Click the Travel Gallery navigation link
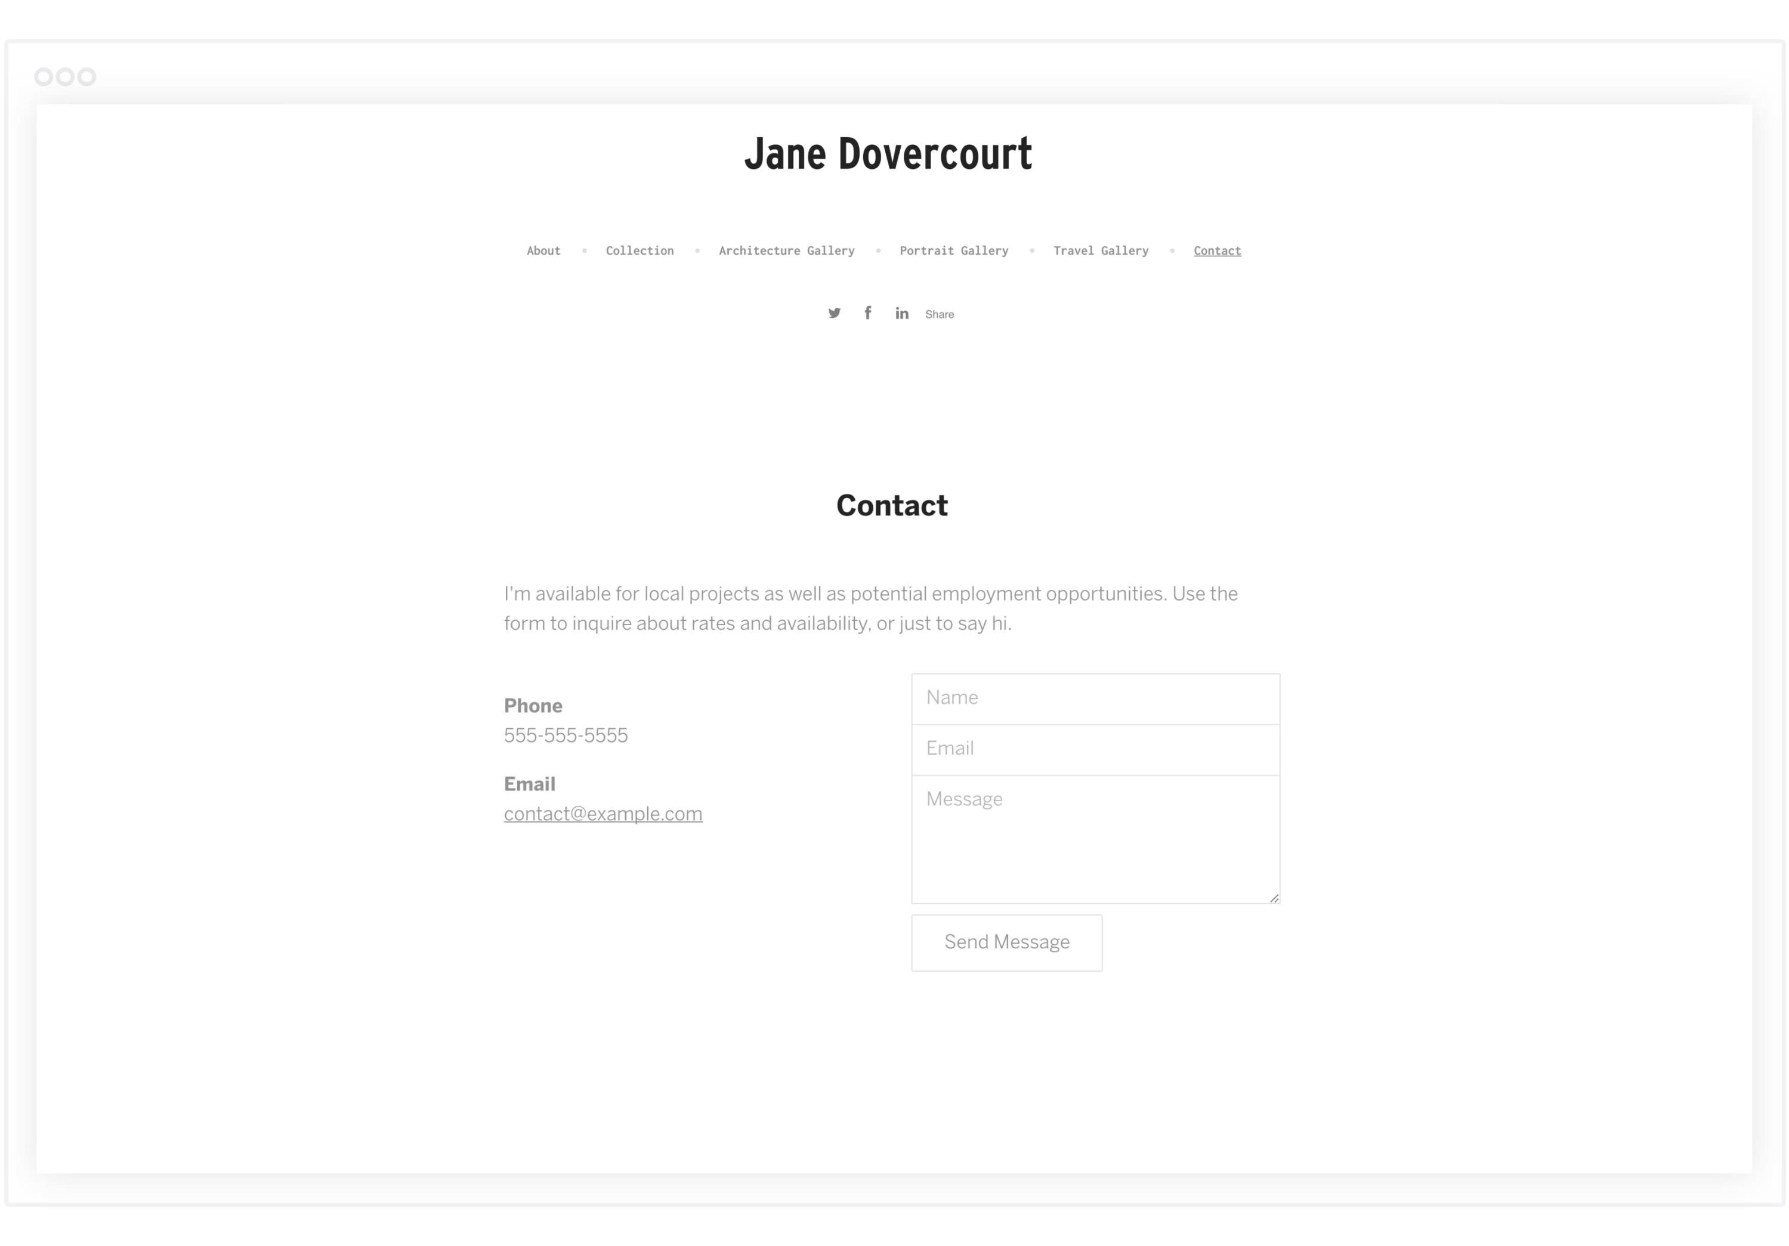The image size is (1789, 1246). pyautogui.click(x=1101, y=250)
